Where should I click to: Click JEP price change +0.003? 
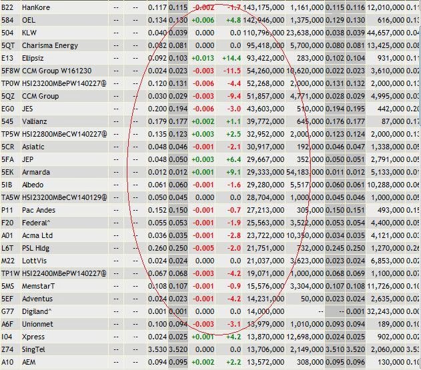[203, 159]
